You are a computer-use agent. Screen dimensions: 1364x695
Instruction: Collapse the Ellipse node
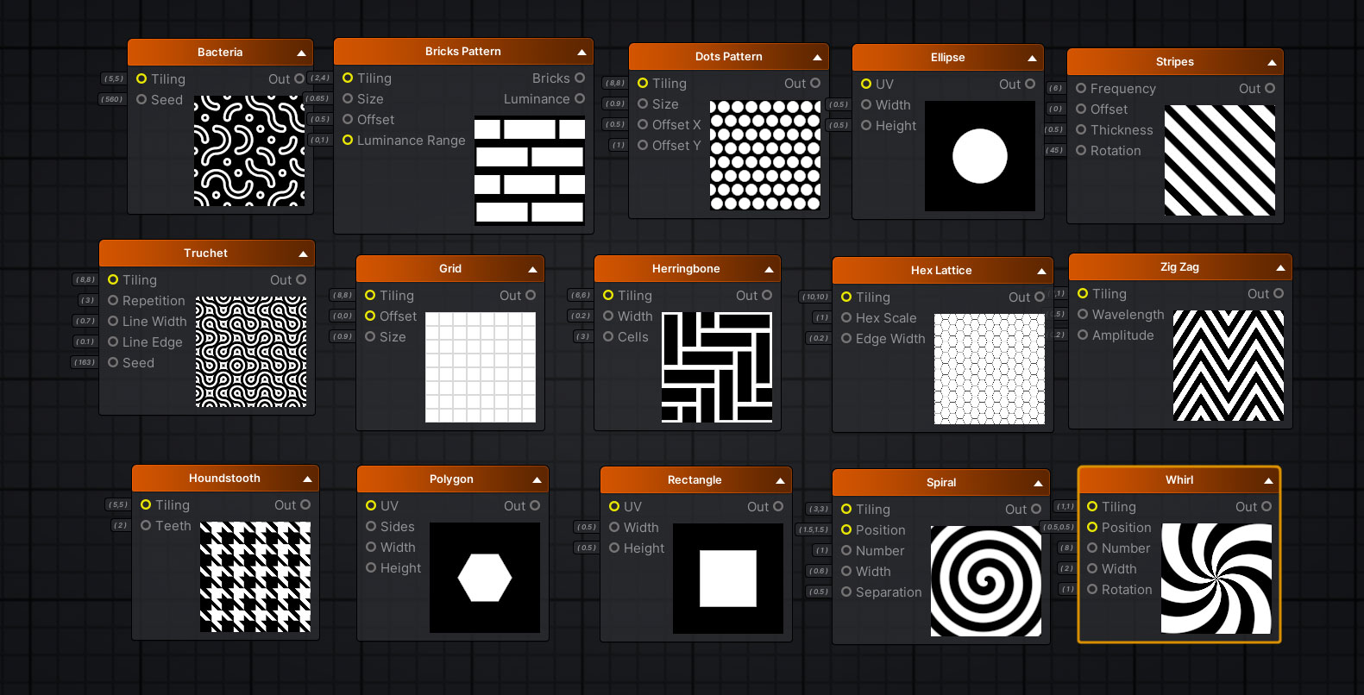pyautogui.click(x=1032, y=58)
